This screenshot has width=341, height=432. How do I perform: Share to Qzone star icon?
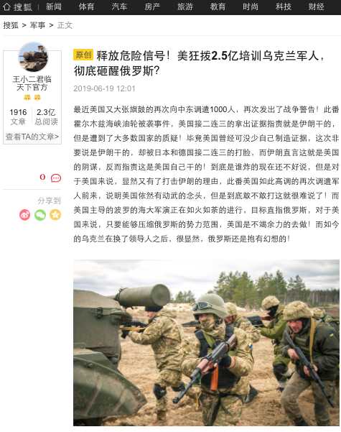(55, 215)
